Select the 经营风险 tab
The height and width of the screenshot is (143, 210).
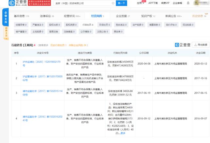(x=97, y=16)
